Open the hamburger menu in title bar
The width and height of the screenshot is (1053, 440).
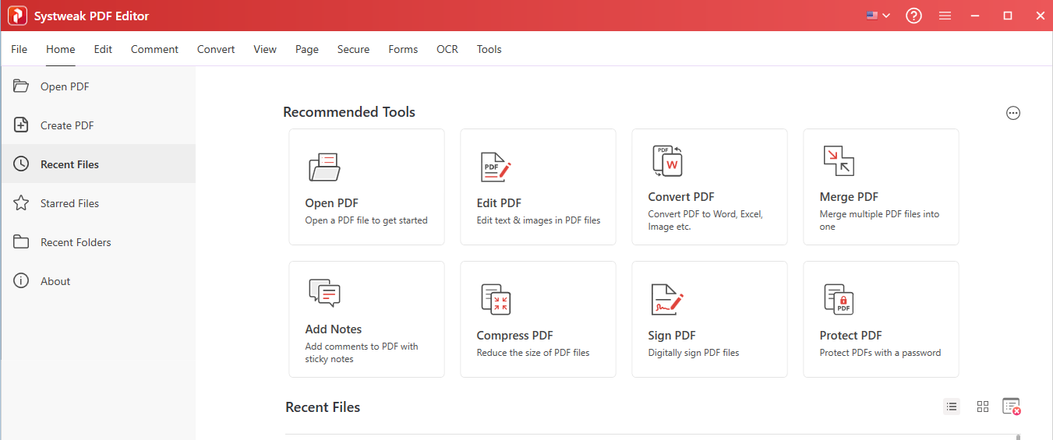(945, 16)
